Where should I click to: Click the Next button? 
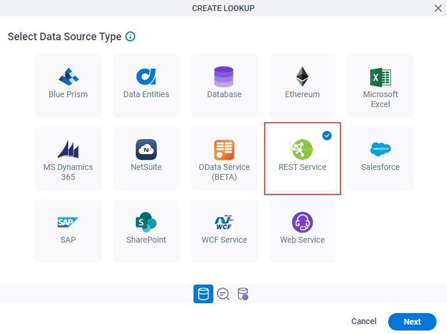[x=412, y=322]
